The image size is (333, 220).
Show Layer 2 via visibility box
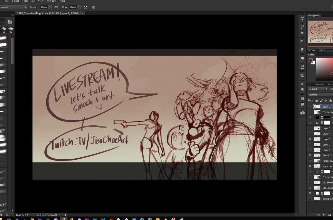[x=310, y=144]
